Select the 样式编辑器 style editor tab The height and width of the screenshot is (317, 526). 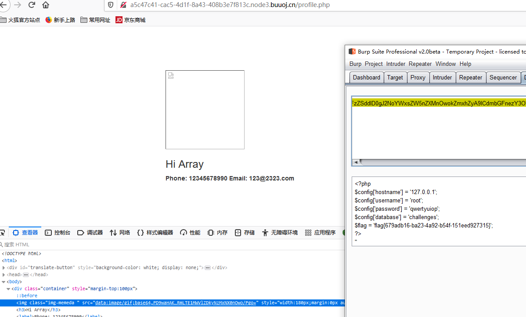pyautogui.click(x=155, y=232)
